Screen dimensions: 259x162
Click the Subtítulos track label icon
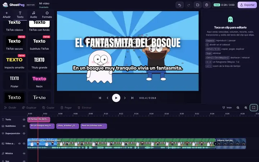[x=3, y=126]
